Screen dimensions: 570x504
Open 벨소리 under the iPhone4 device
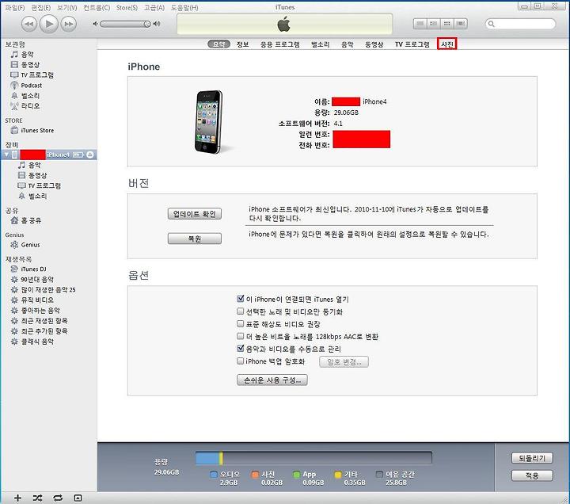37,196
